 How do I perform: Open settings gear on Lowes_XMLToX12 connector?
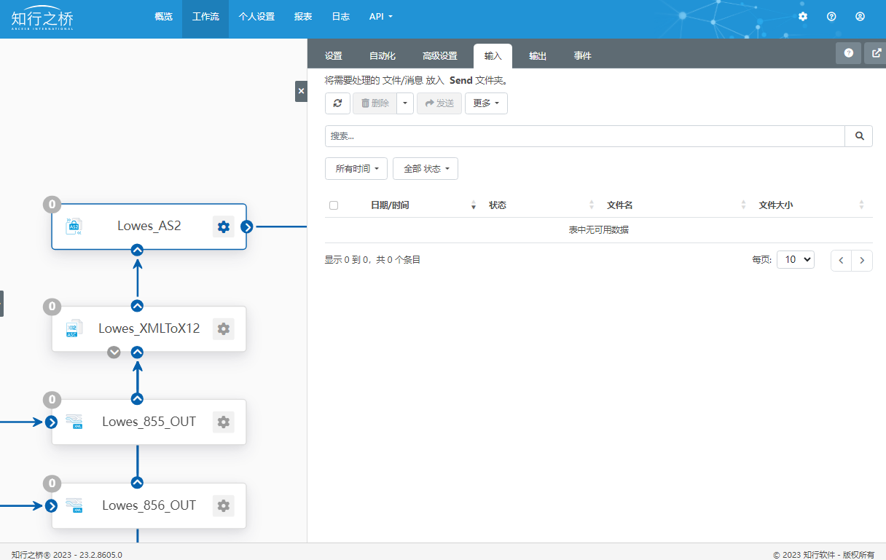(224, 328)
